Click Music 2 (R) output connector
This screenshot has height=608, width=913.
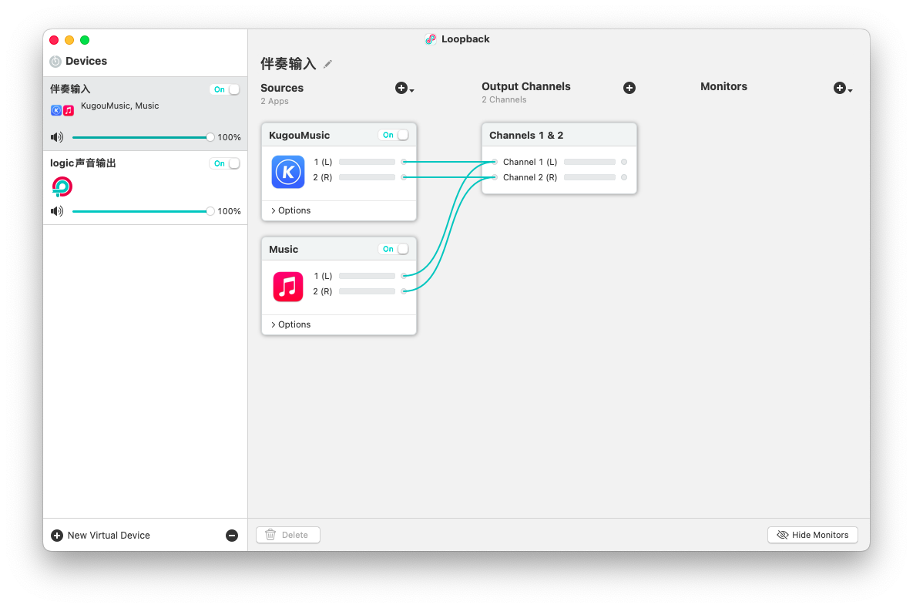point(404,291)
